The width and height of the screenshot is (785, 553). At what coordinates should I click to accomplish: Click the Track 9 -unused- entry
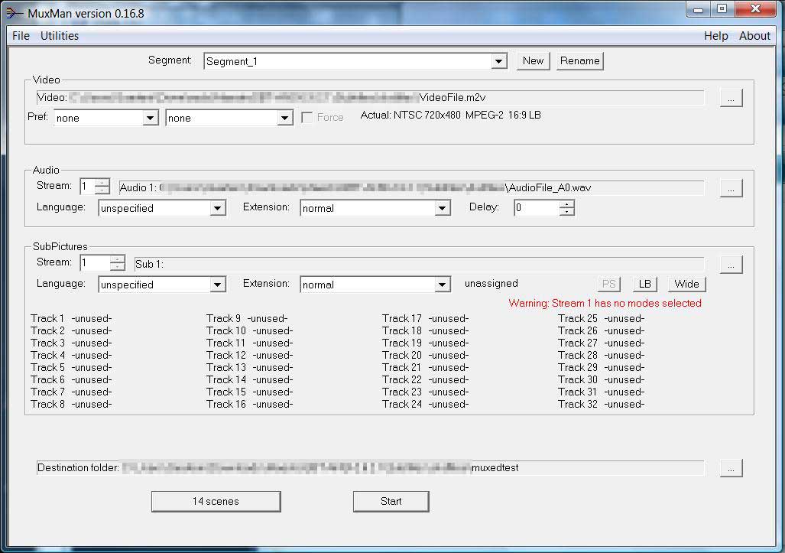247,319
